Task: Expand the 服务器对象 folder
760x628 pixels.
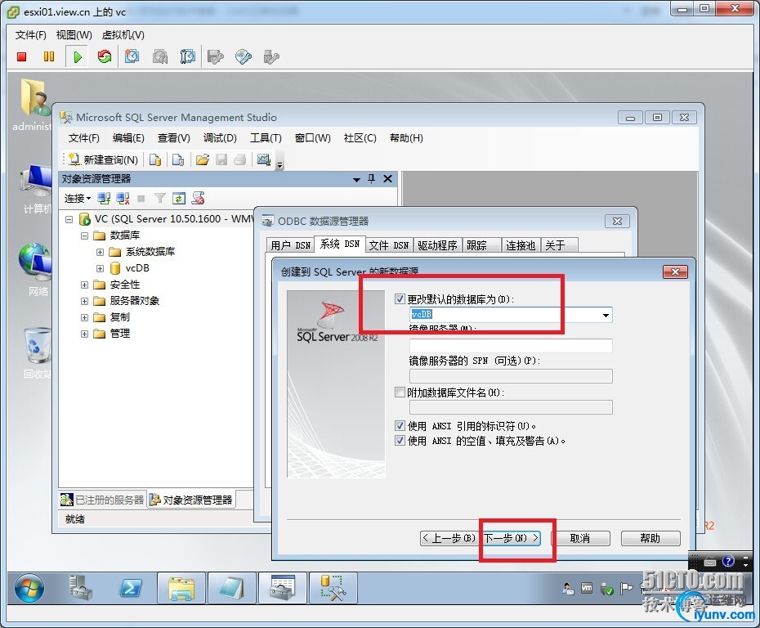Action: (x=84, y=301)
